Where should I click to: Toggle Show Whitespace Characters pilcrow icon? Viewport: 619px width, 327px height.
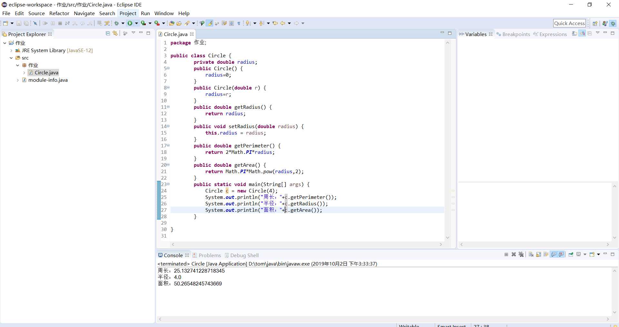click(239, 23)
